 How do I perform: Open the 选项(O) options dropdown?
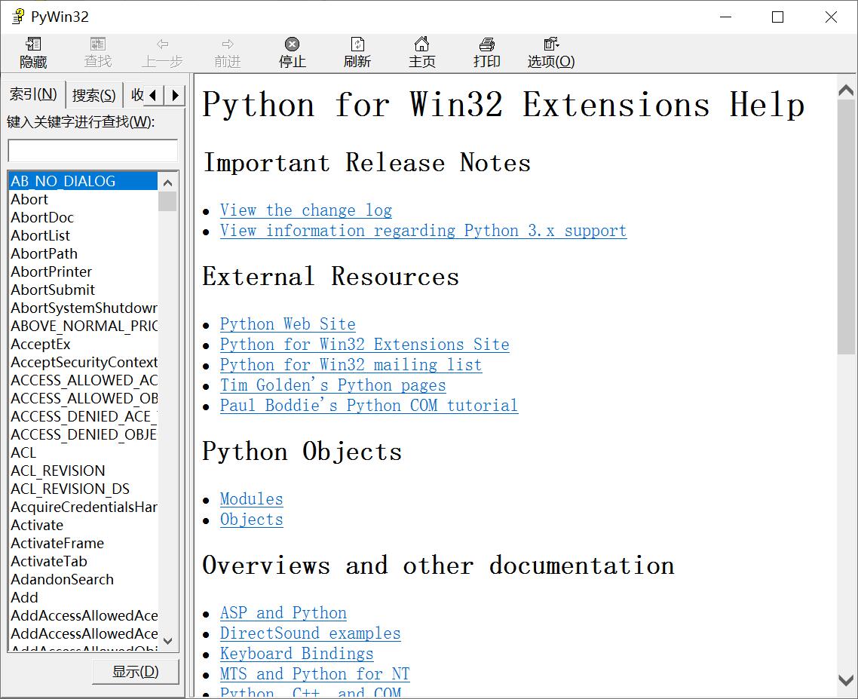click(x=550, y=51)
